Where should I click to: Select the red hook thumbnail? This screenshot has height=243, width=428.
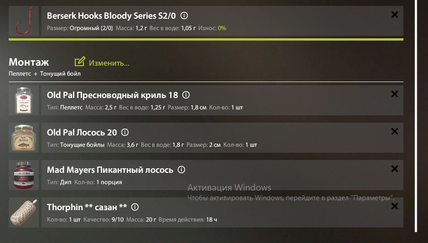click(x=24, y=21)
